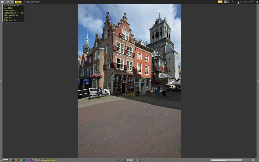Image resolution: width=259 pixels, height=162 pixels.
Task: Click the exit icon at top-right
Action: pos(257,2)
